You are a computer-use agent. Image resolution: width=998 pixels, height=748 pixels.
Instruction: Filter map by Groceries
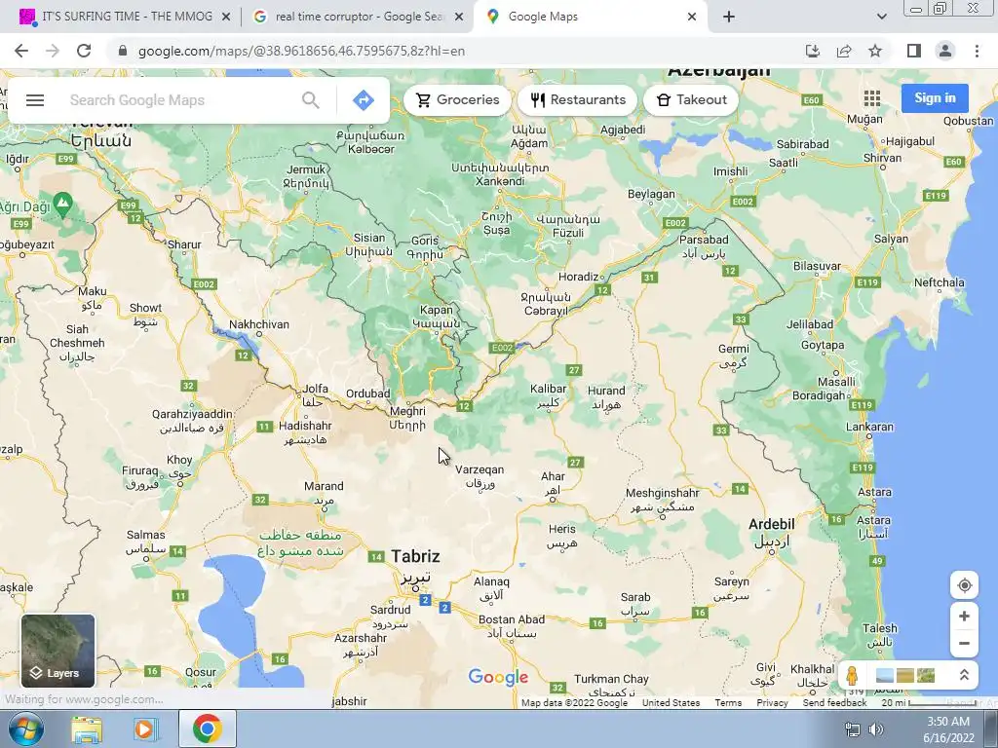[457, 100]
